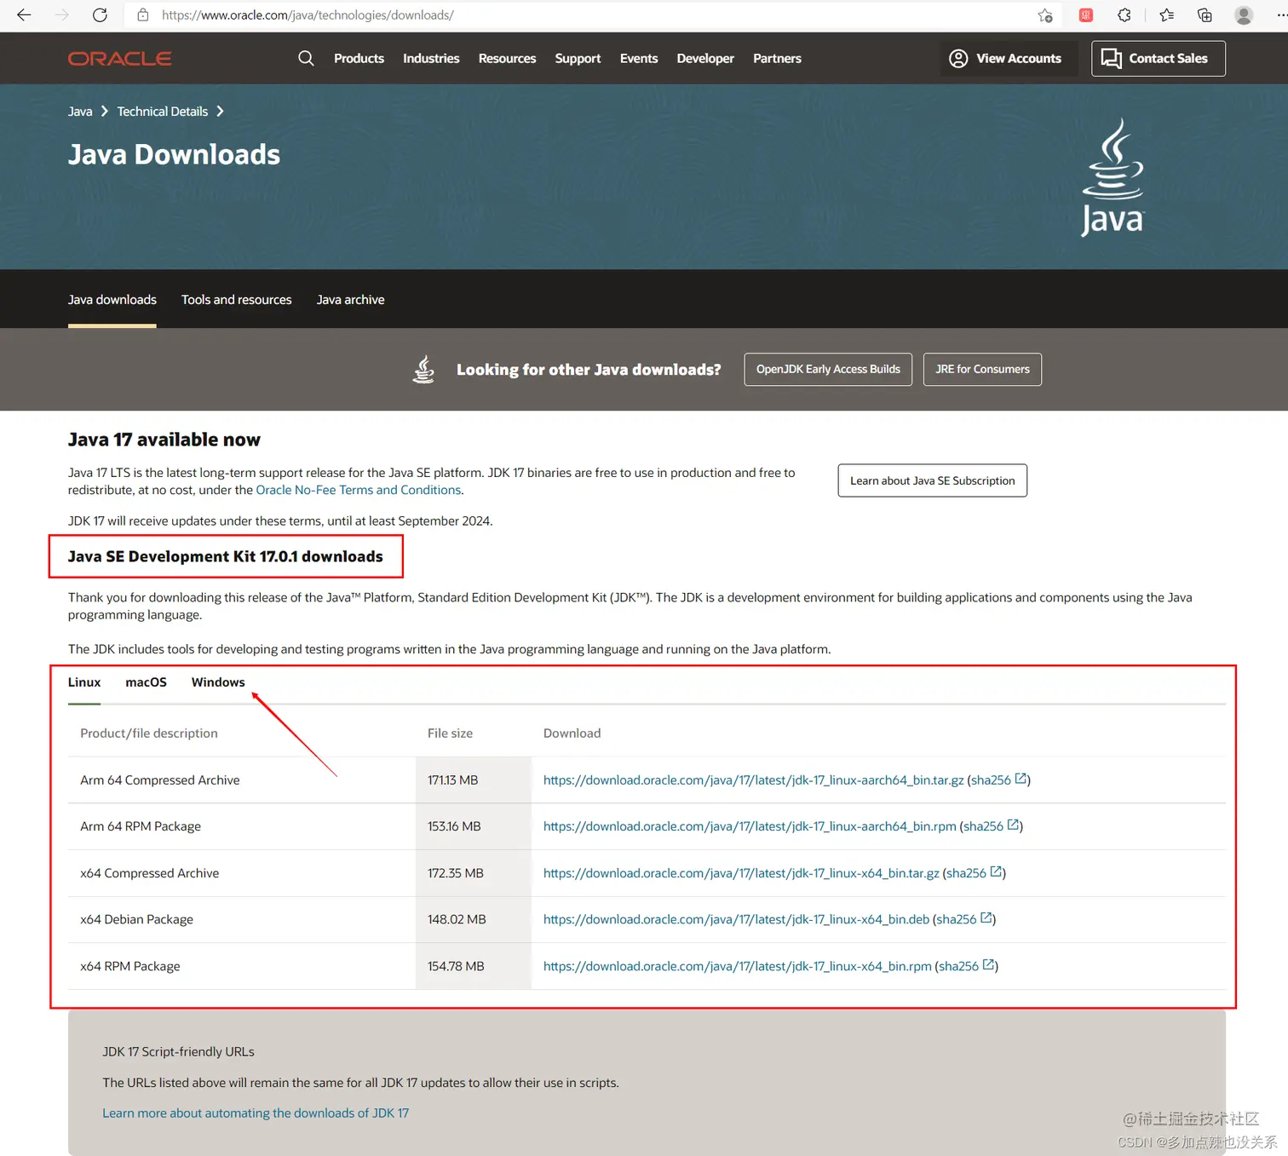
Task: Open site search magnifier icon
Action: coord(306,58)
